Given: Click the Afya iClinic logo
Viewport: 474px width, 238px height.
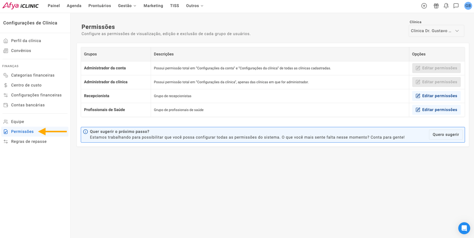Looking at the screenshot, I should (x=20, y=6).
